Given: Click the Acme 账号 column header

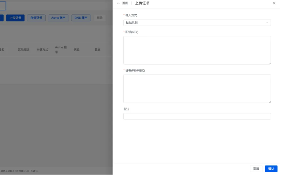Looking at the screenshot, I should [61, 50].
